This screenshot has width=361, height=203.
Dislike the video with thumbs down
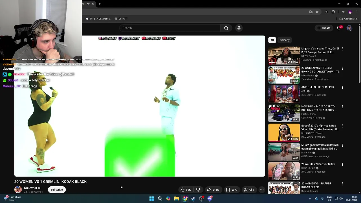point(198,190)
